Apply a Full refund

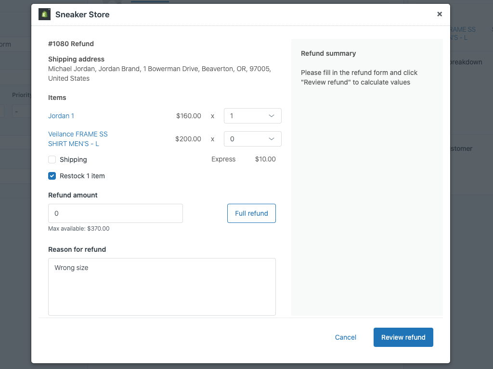pyautogui.click(x=251, y=213)
